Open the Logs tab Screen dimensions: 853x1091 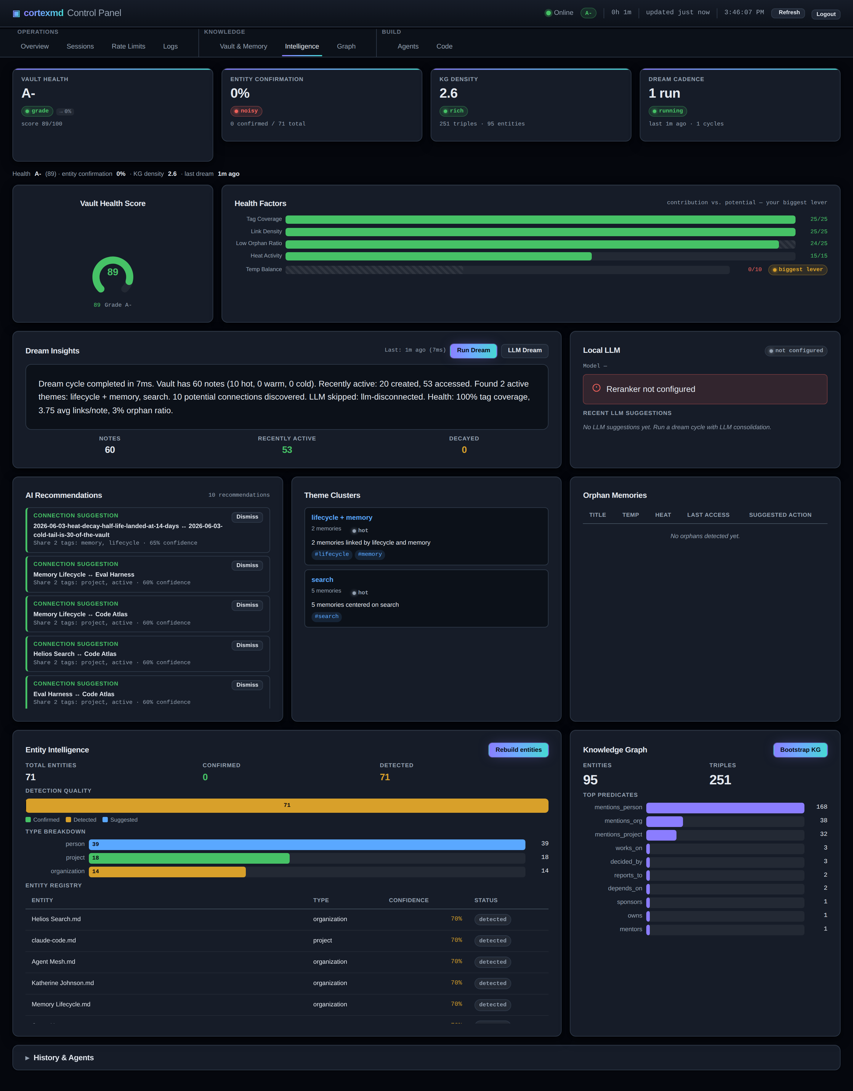coord(171,46)
